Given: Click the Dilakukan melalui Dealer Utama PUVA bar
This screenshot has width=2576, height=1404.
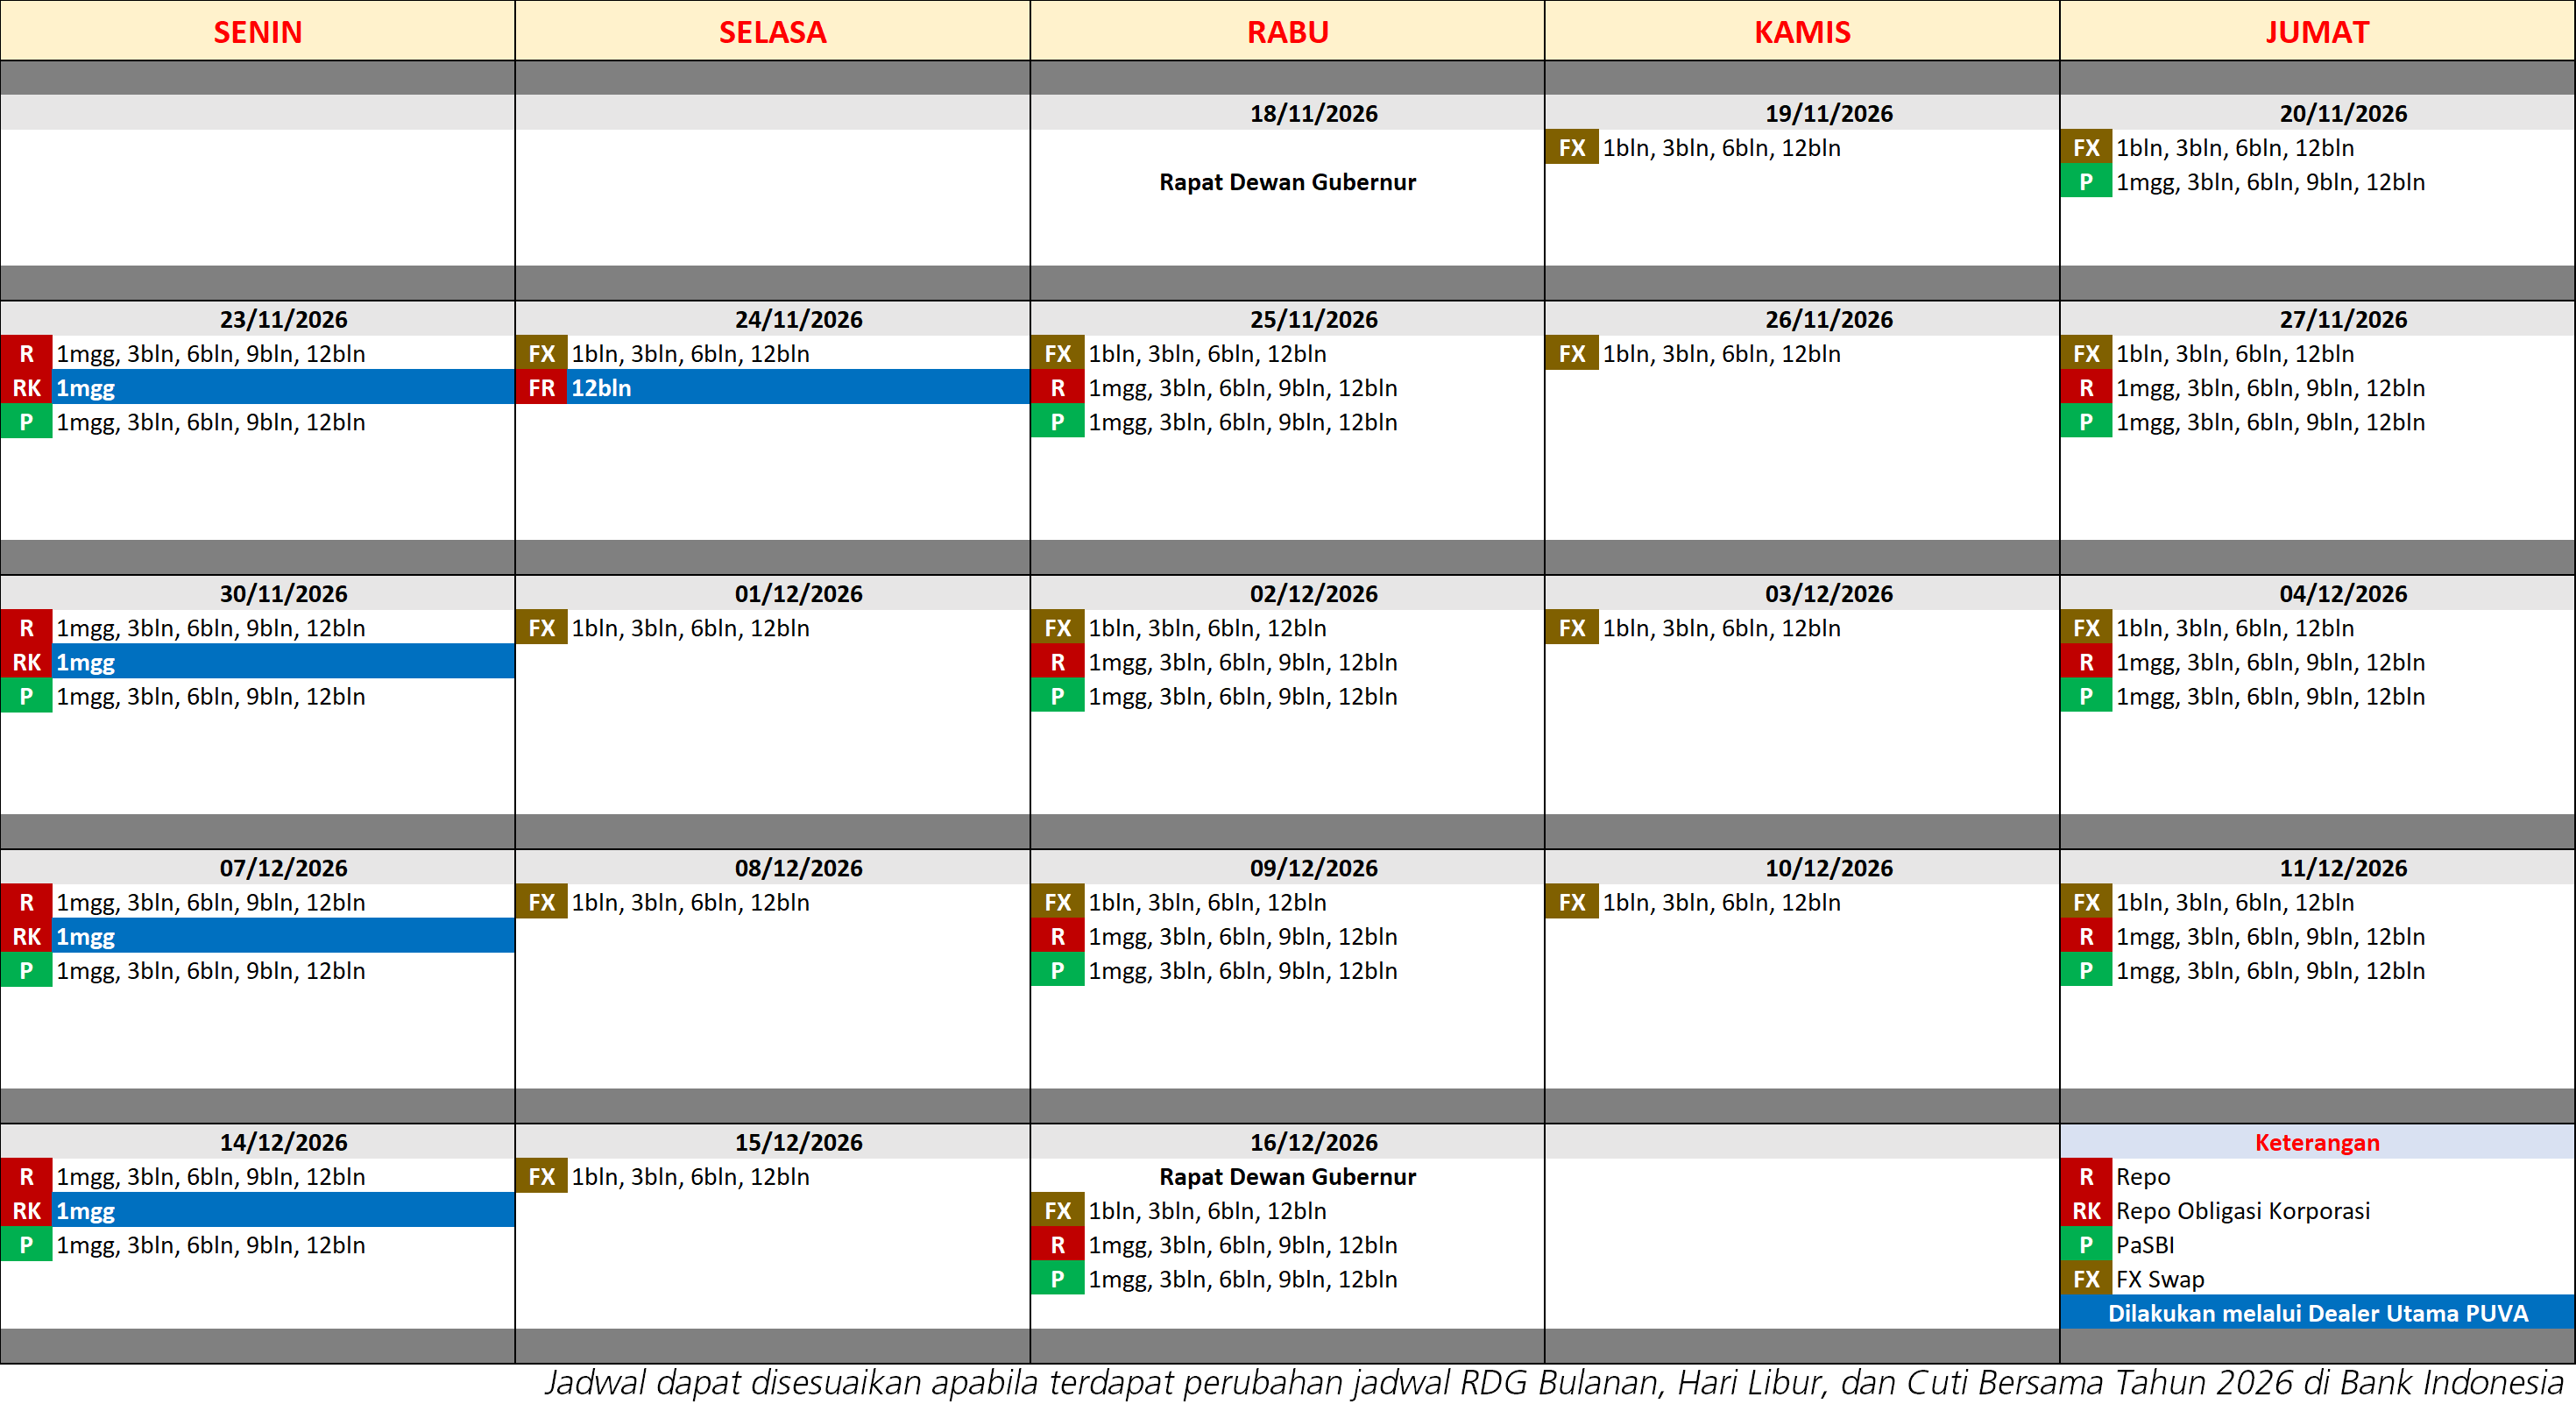Looking at the screenshot, I should (2317, 1313).
